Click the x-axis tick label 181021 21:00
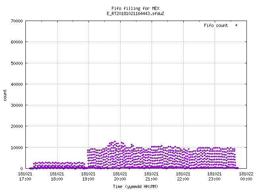This screenshot has height=190, width=254. point(152,177)
